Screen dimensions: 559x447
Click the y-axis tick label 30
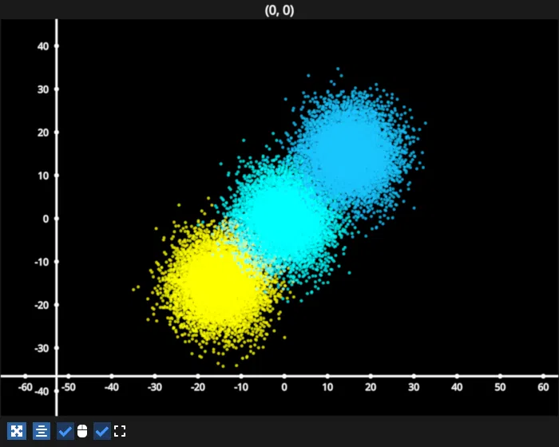point(43,89)
